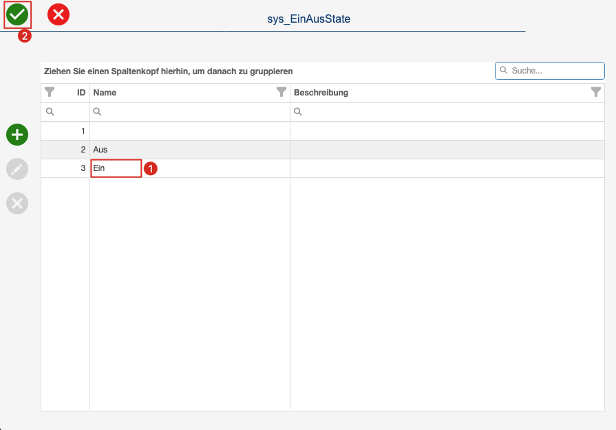Open the Beschreibung column filter funnel
Image resolution: width=616 pixels, height=430 pixels.
[596, 92]
